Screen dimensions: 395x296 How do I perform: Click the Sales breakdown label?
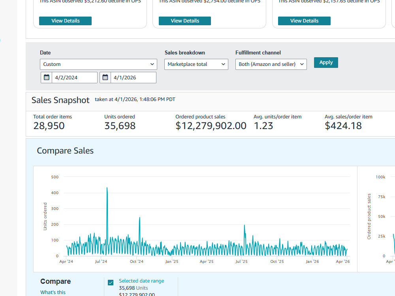click(x=184, y=52)
